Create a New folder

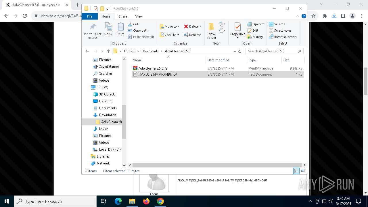[212, 31]
